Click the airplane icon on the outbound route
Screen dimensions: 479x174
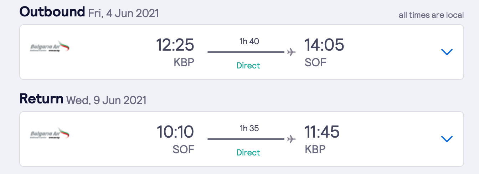click(x=291, y=52)
